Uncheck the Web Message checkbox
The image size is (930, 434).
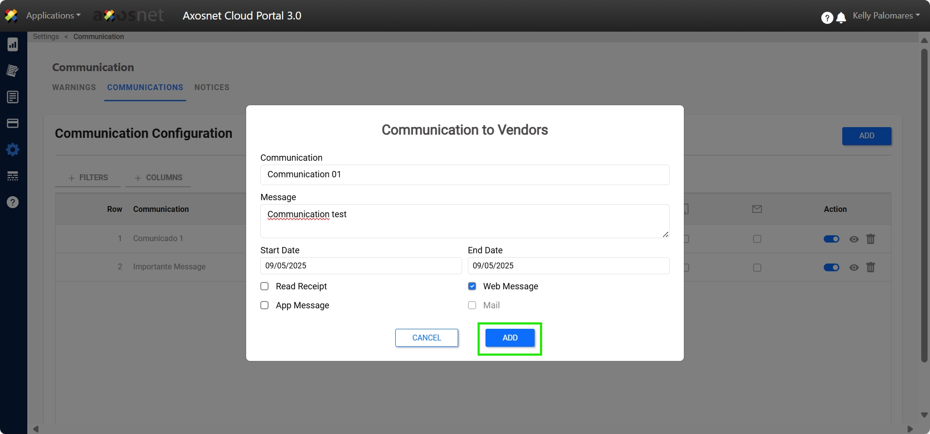point(472,286)
